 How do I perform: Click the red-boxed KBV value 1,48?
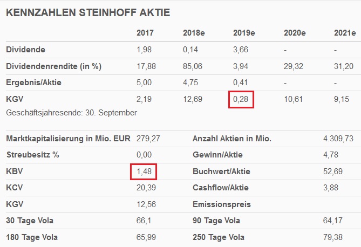[144, 171]
